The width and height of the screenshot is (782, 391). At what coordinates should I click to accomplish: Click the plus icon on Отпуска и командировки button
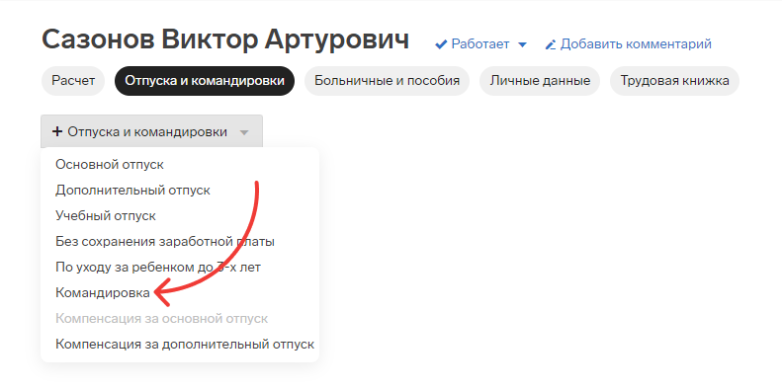[x=57, y=131]
